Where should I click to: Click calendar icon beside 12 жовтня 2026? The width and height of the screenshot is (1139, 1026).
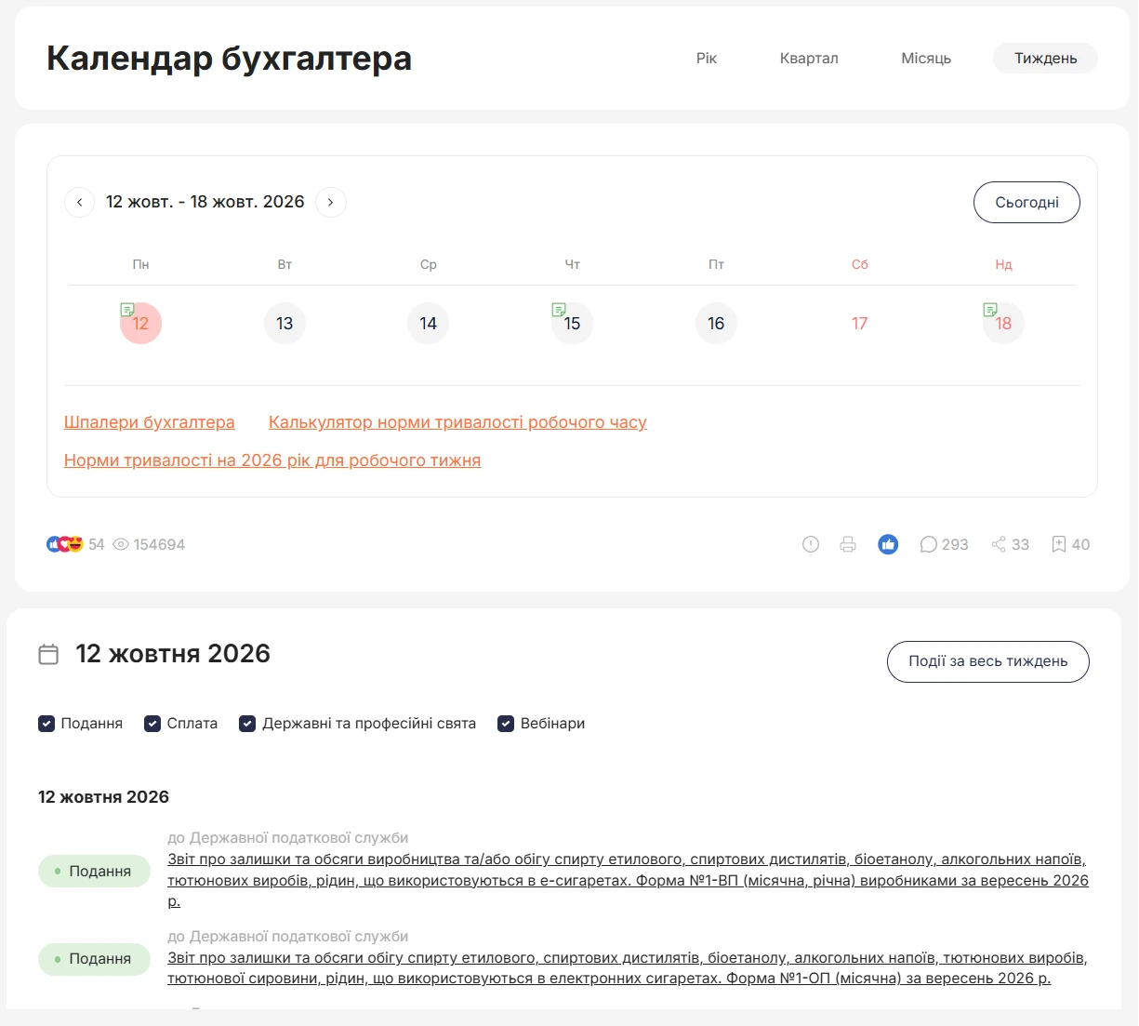pyautogui.click(x=48, y=654)
